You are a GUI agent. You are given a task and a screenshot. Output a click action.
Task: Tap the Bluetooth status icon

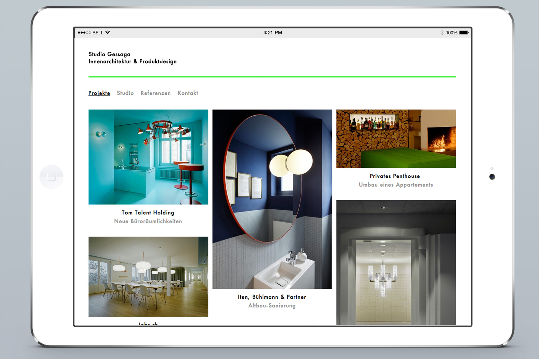coord(442,32)
